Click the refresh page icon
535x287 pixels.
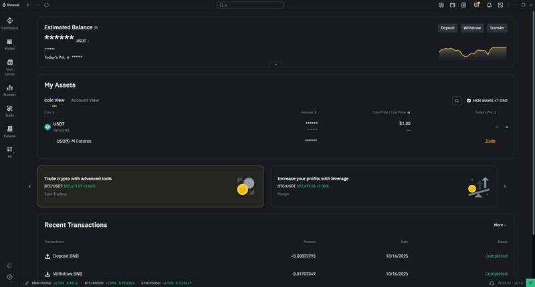point(47,5)
